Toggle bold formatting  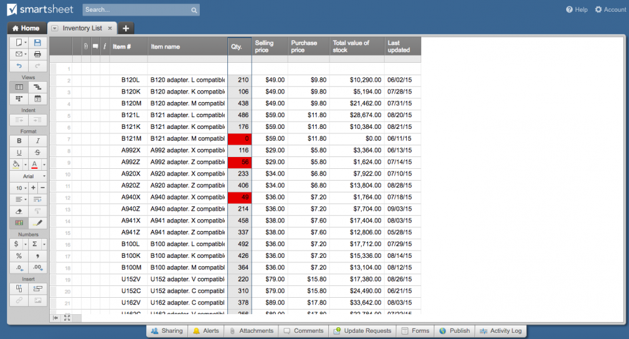[x=19, y=141]
